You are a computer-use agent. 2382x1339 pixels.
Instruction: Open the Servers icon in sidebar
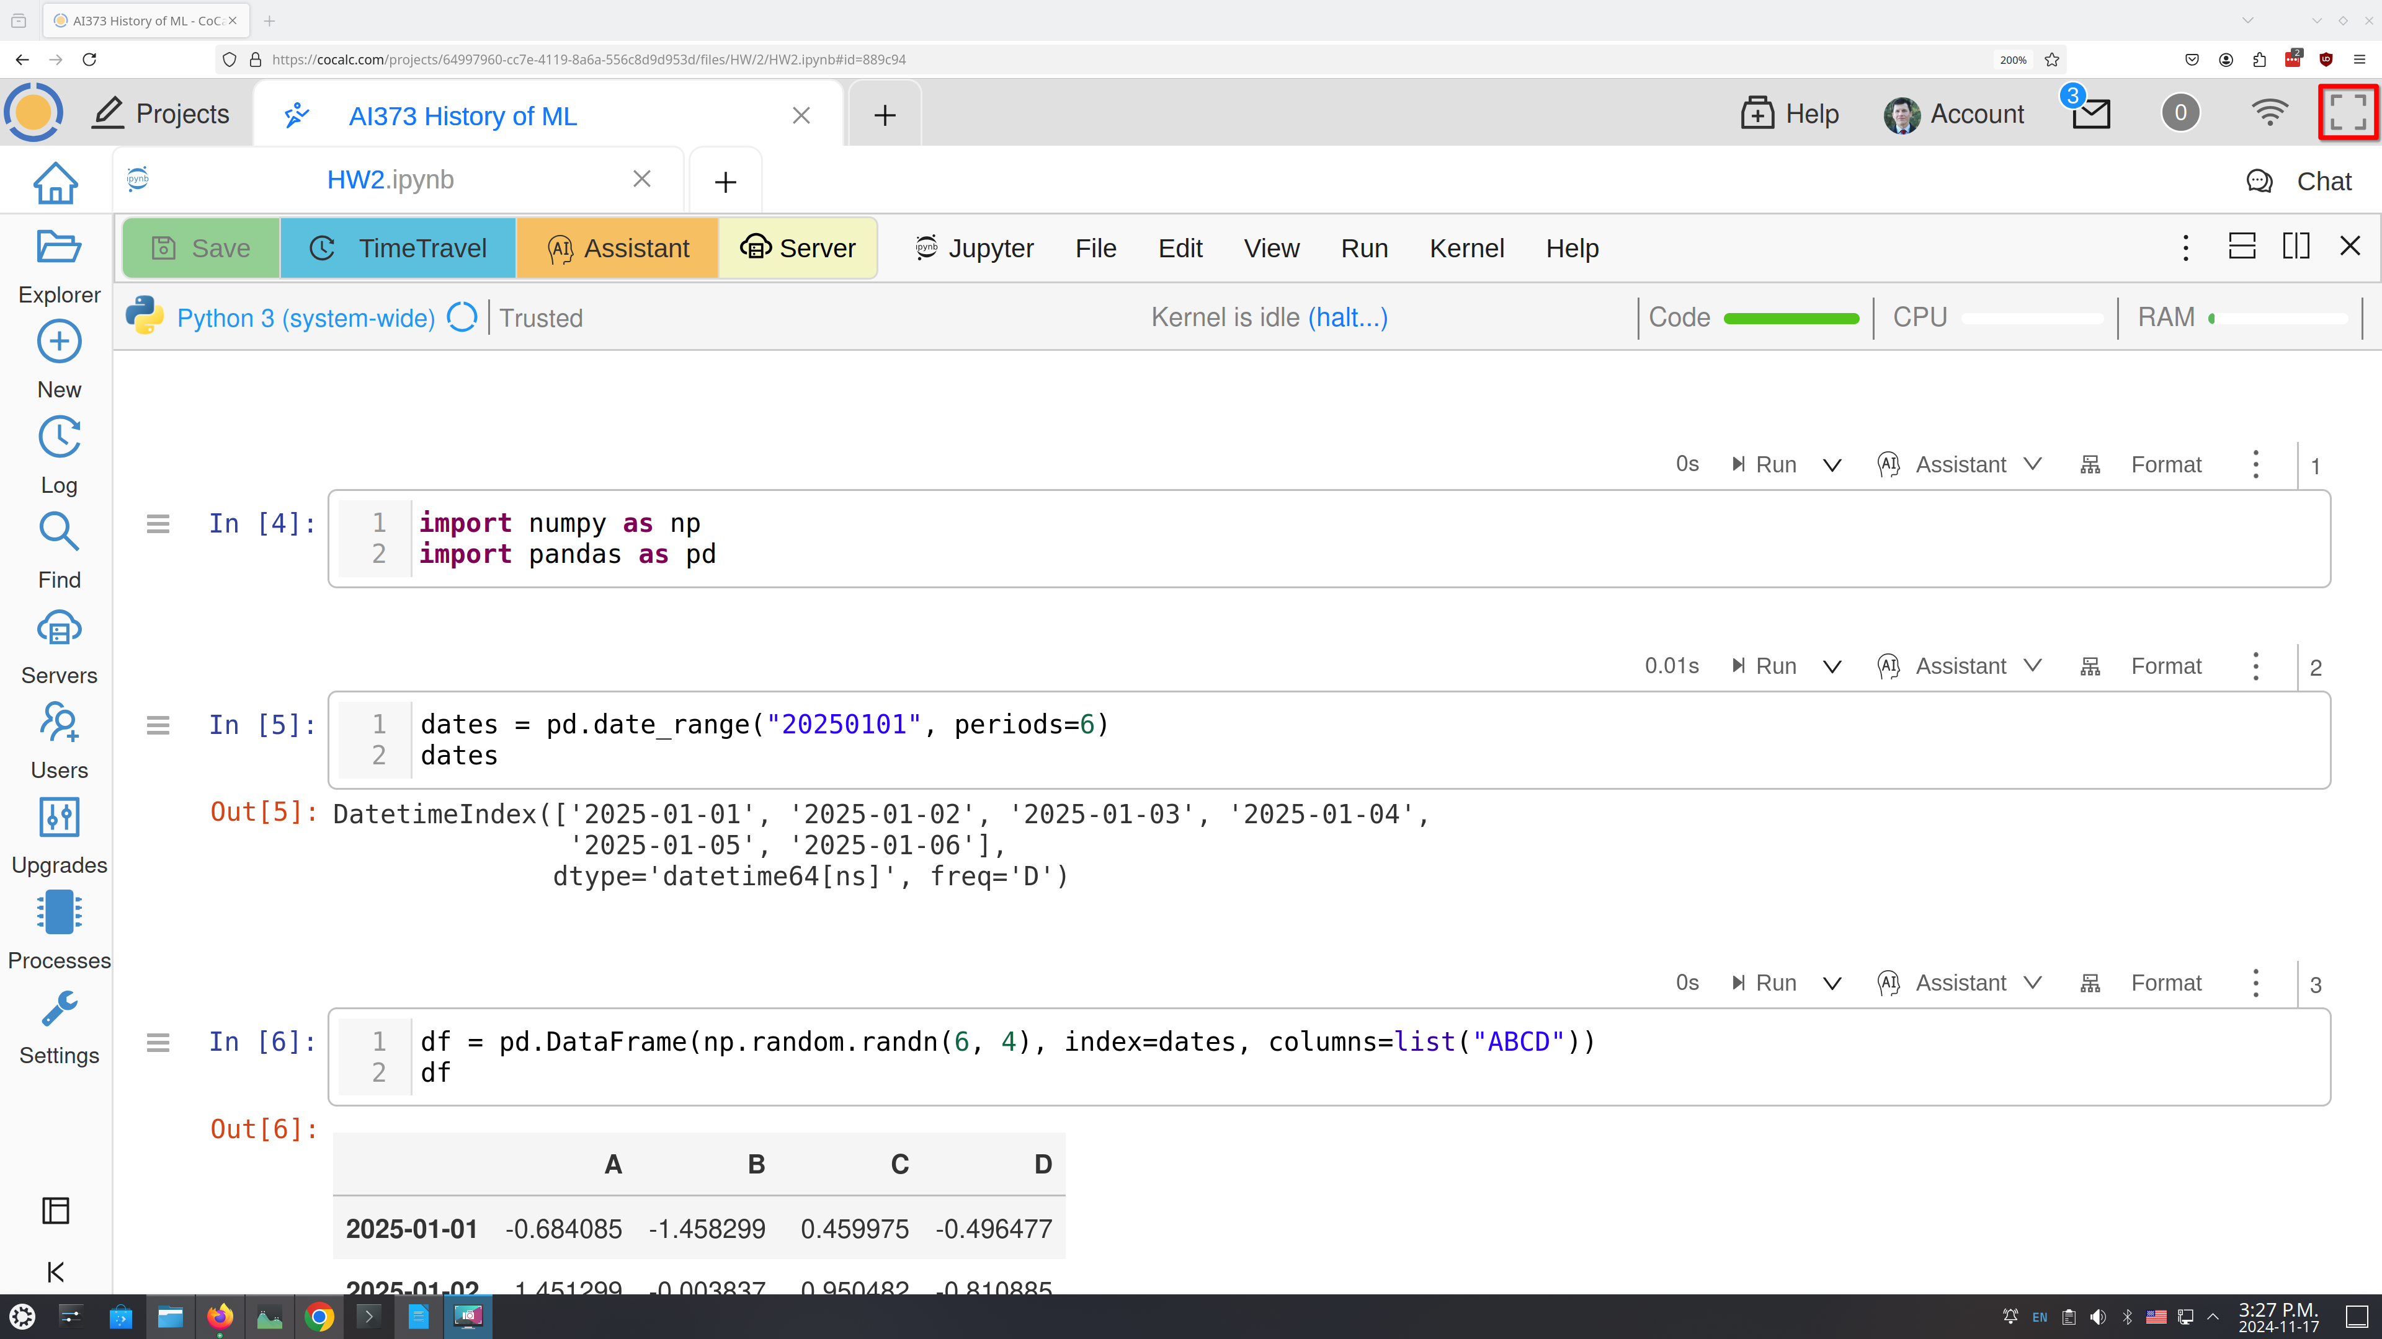58,629
